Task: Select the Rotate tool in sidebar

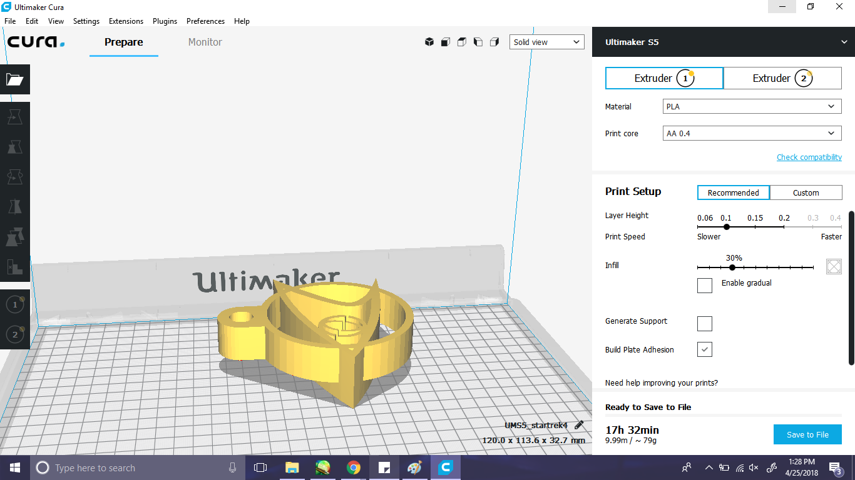Action: click(x=15, y=177)
